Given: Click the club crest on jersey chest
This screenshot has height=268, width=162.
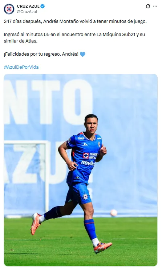Looking at the screenshot, I should tap(100, 144).
